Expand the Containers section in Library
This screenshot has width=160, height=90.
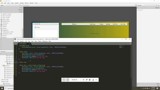pyautogui.click(x=12, y=10)
